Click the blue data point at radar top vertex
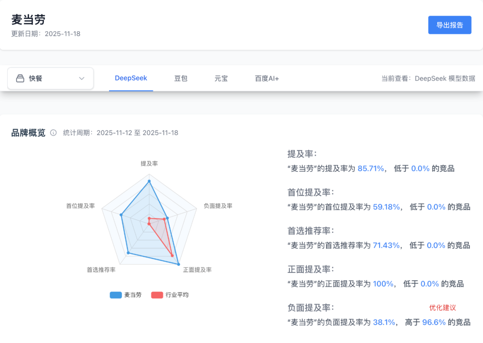 [149, 182]
